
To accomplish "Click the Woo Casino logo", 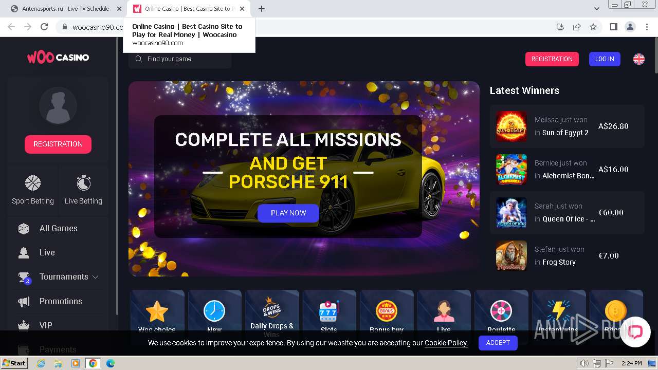I will click(58, 58).
